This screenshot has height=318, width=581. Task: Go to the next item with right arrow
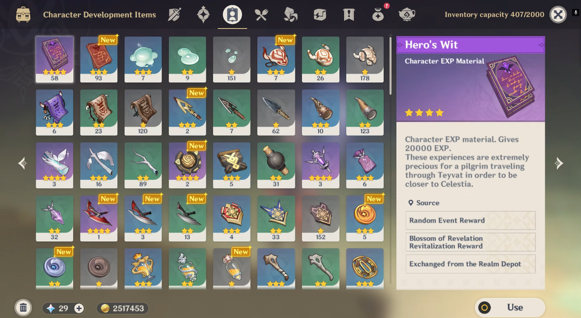pyautogui.click(x=559, y=163)
